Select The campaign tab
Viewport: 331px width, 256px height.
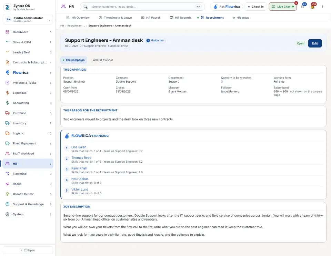[x=74, y=60]
